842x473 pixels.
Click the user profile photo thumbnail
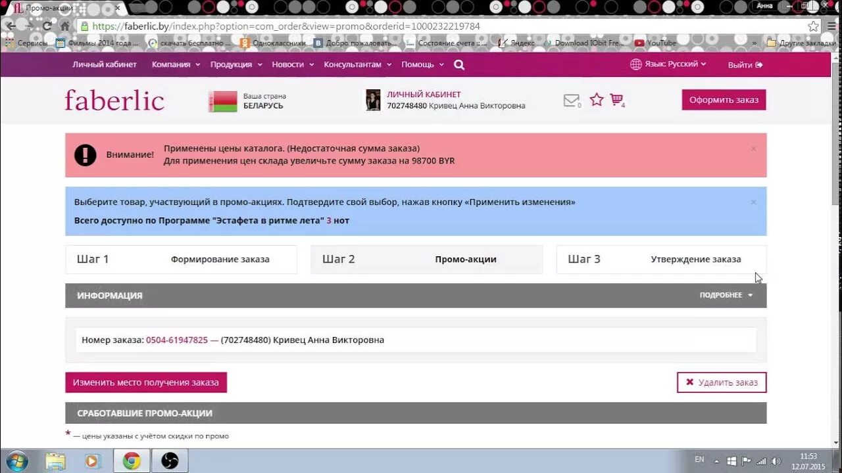373,100
